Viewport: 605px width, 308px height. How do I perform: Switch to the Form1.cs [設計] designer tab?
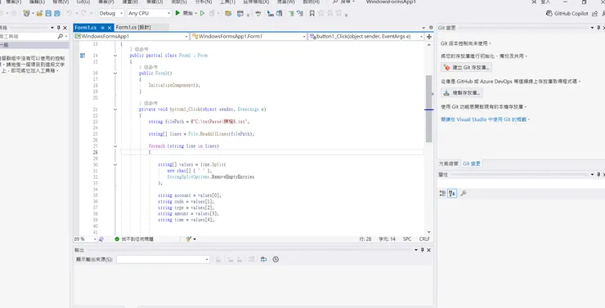click(x=133, y=28)
